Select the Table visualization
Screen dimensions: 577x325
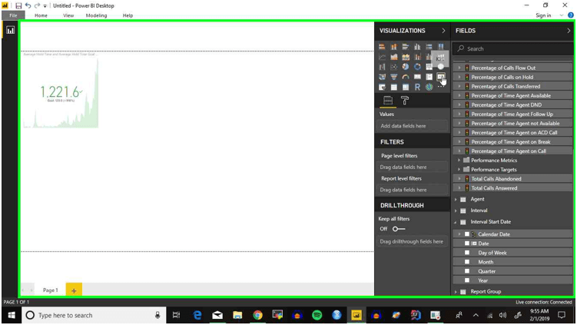[x=393, y=87]
